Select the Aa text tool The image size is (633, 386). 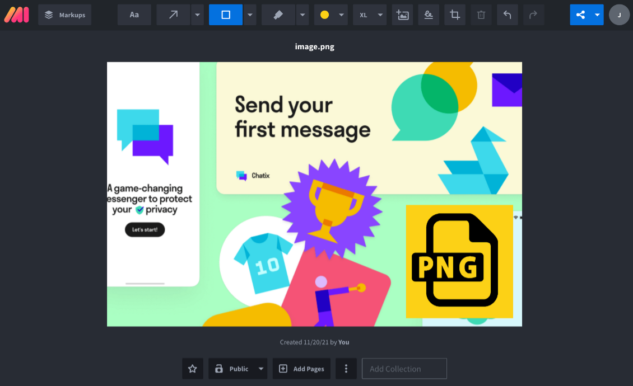(x=134, y=15)
